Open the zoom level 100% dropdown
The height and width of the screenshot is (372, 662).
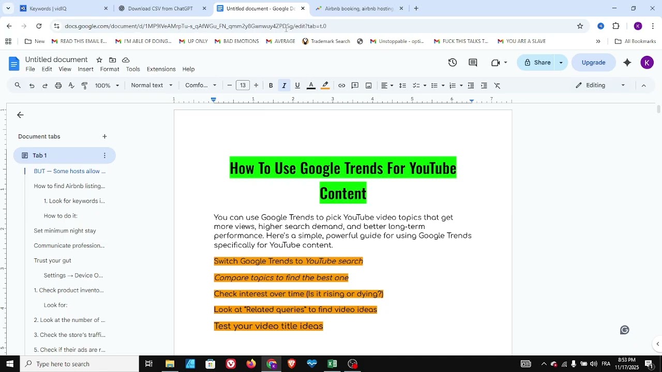(107, 85)
